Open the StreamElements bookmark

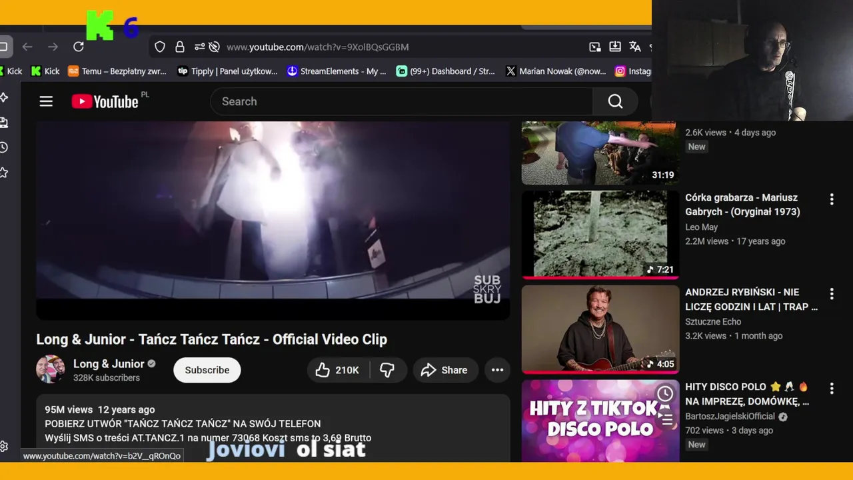337,71
